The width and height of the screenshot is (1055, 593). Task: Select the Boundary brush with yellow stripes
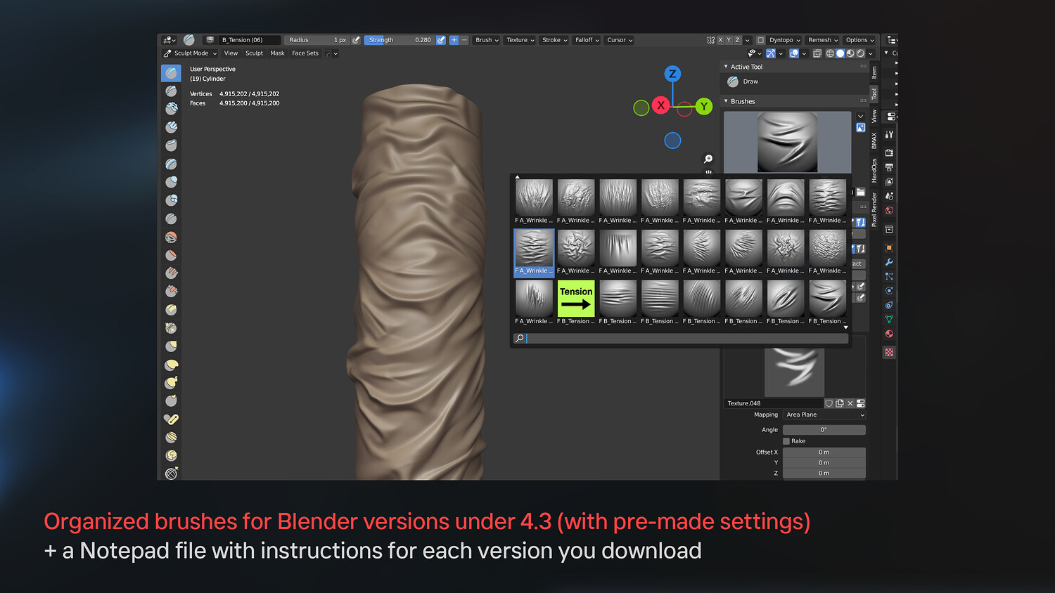click(171, 437)
